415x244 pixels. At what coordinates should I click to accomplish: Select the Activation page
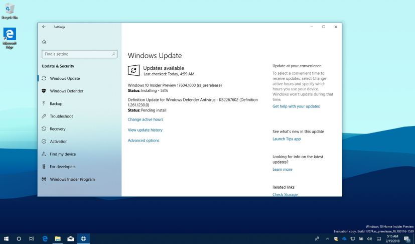(79, 142)
